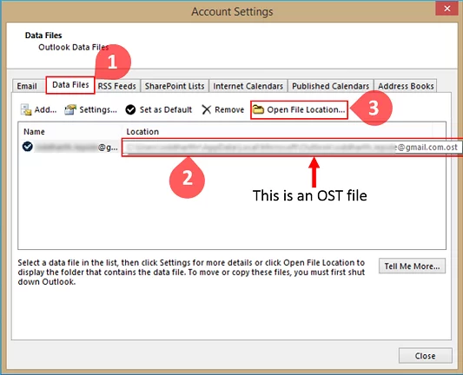The height and width of the screenshot is (375, 463).
Task: Click the Settings toolbar icon
Action: 70,109
